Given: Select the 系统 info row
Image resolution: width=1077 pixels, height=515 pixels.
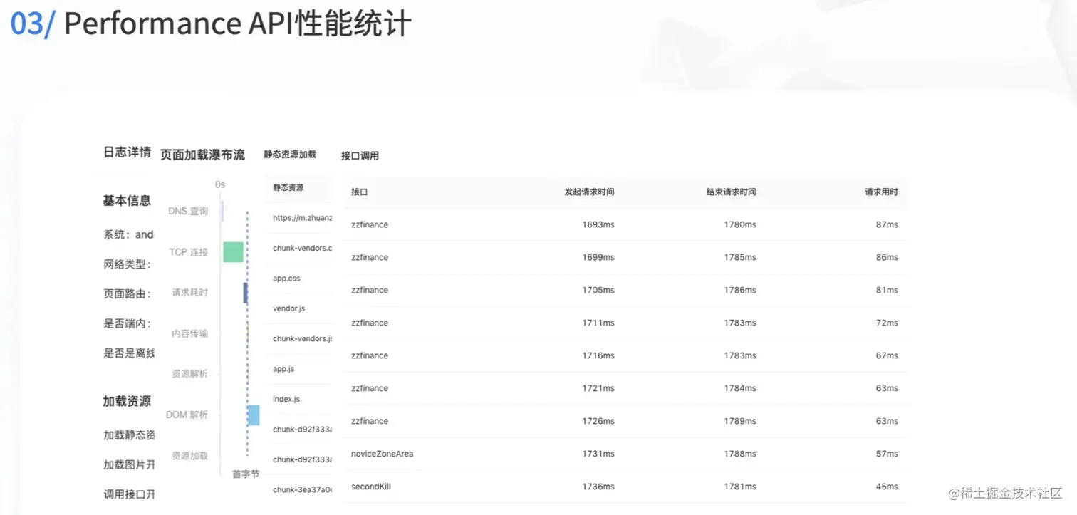Looking at the screenshot, I should [x=129, y=234].
